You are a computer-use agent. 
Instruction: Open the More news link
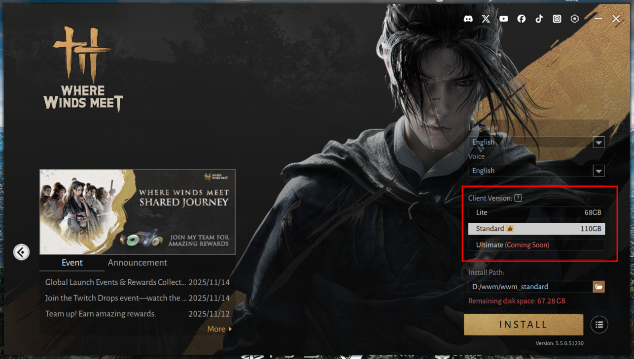(x=219, y=329)
